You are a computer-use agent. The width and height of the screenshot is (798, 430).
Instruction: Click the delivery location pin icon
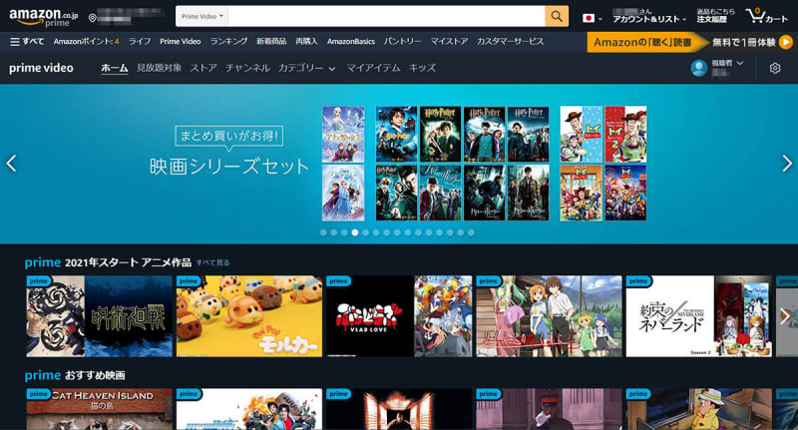pos(92,18)
